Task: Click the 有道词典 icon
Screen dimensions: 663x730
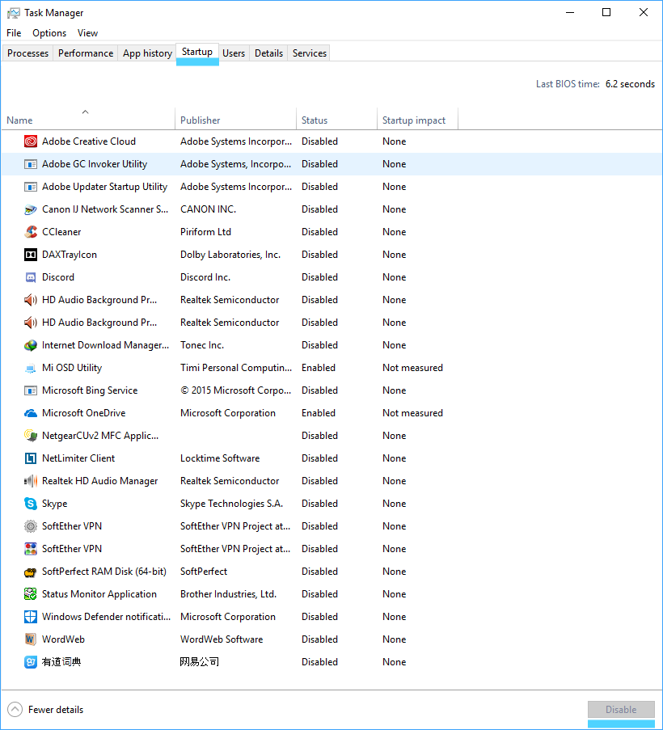Action: [x=30, y=662]
